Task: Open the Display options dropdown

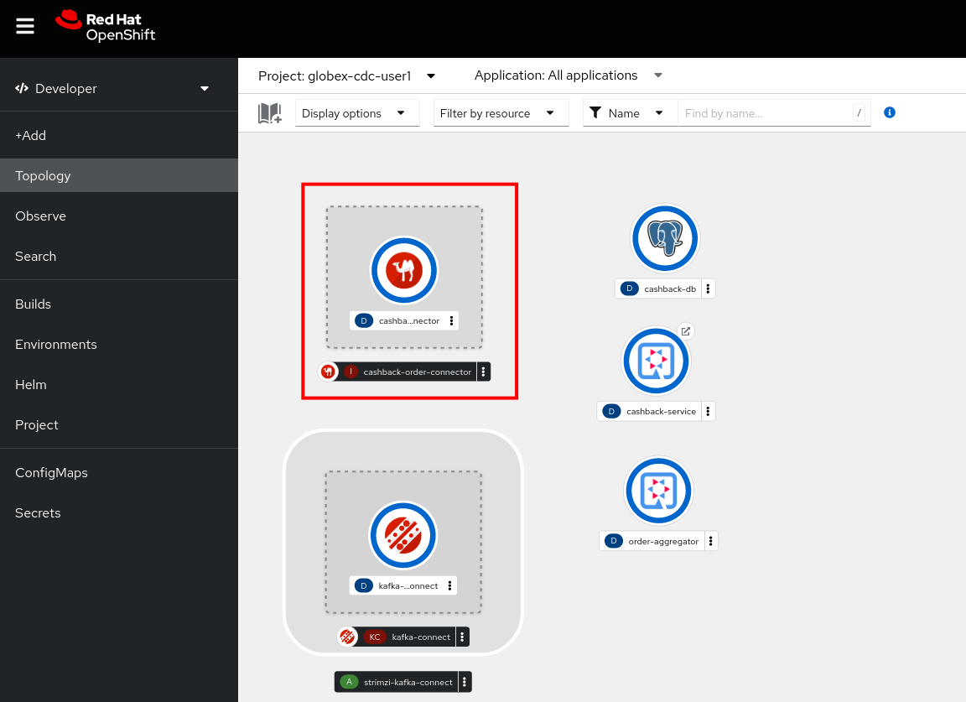Action: coord(357,113)
